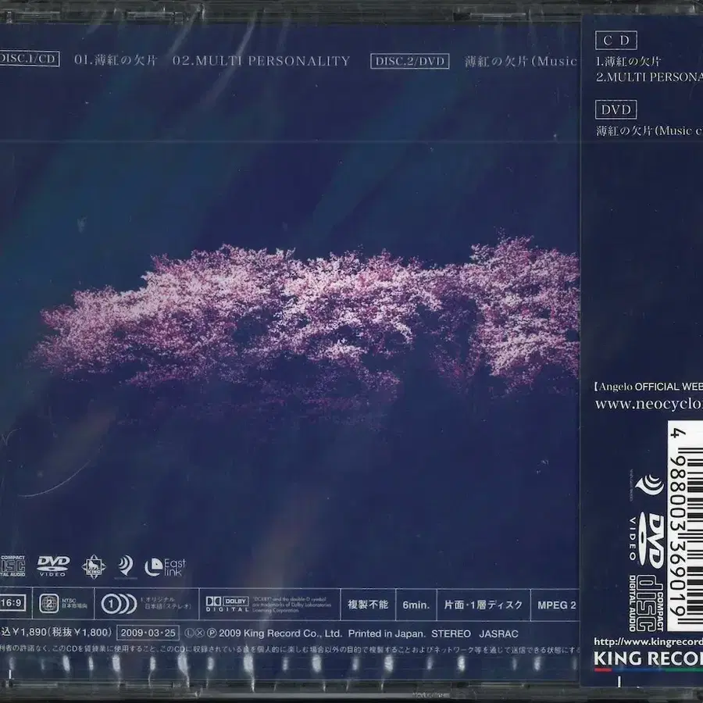Viewport: 703px width, 703px height.
Task: Click the Dolby Digital logo
Action: coord(227,604)
